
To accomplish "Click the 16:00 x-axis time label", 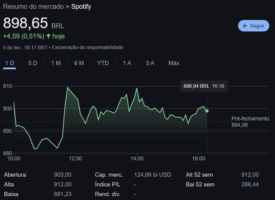I will (198, 159).
